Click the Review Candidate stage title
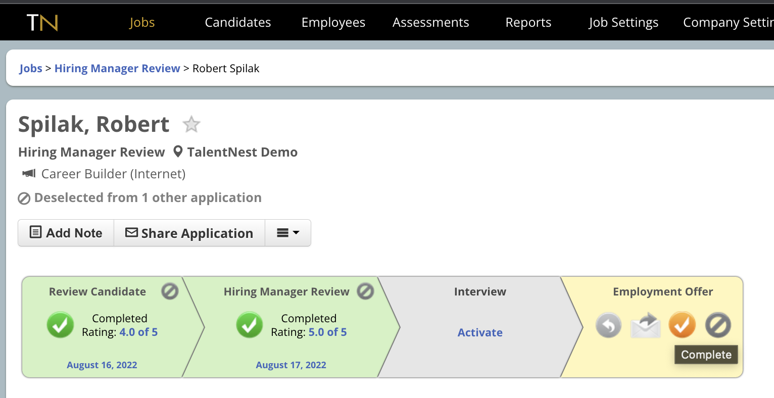 click(98, 291)
